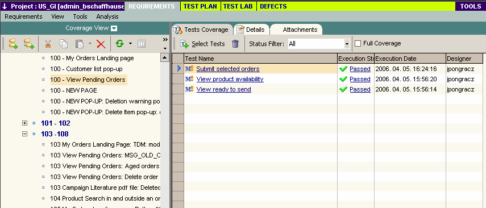Viewport: 486px width, 208px height.
Task: Select the Tests Coverage tab
Action: 202,30
